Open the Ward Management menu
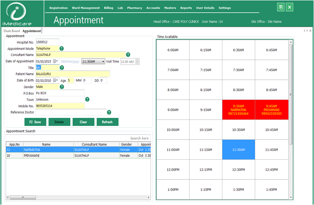 tap(86, 8)
